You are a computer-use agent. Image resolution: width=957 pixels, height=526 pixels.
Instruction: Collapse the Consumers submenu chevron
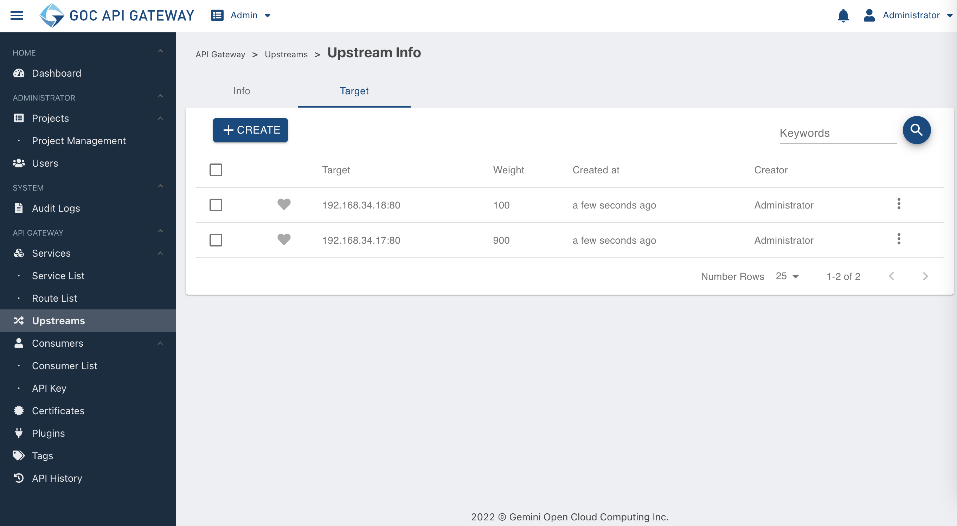pos(160,344)
